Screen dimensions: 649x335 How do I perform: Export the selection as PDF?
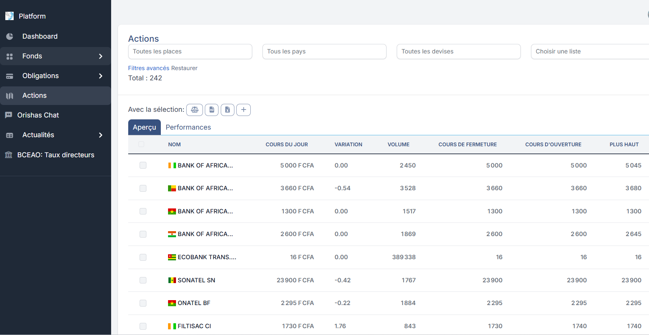pos(212,110)
